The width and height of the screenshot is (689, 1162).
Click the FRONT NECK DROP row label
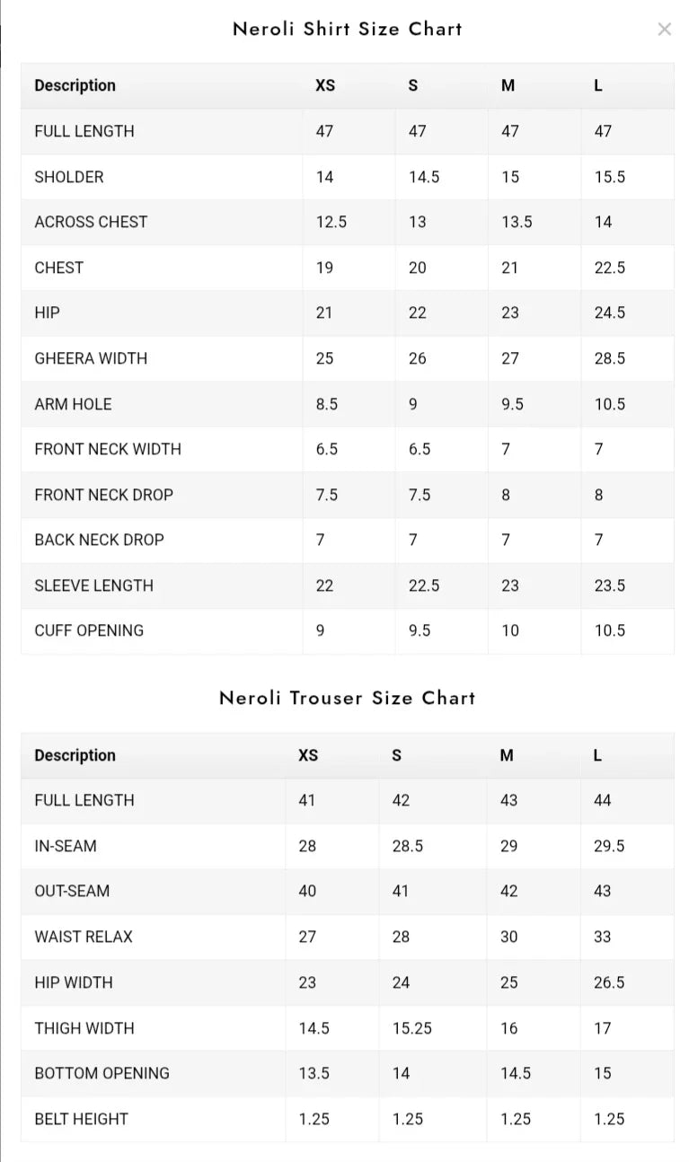click(x=104, y=495)
